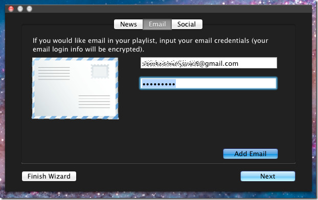This screenshot has width=318, height=200.
Task: Click the Finish Wizard button
Action: point(49,176)
